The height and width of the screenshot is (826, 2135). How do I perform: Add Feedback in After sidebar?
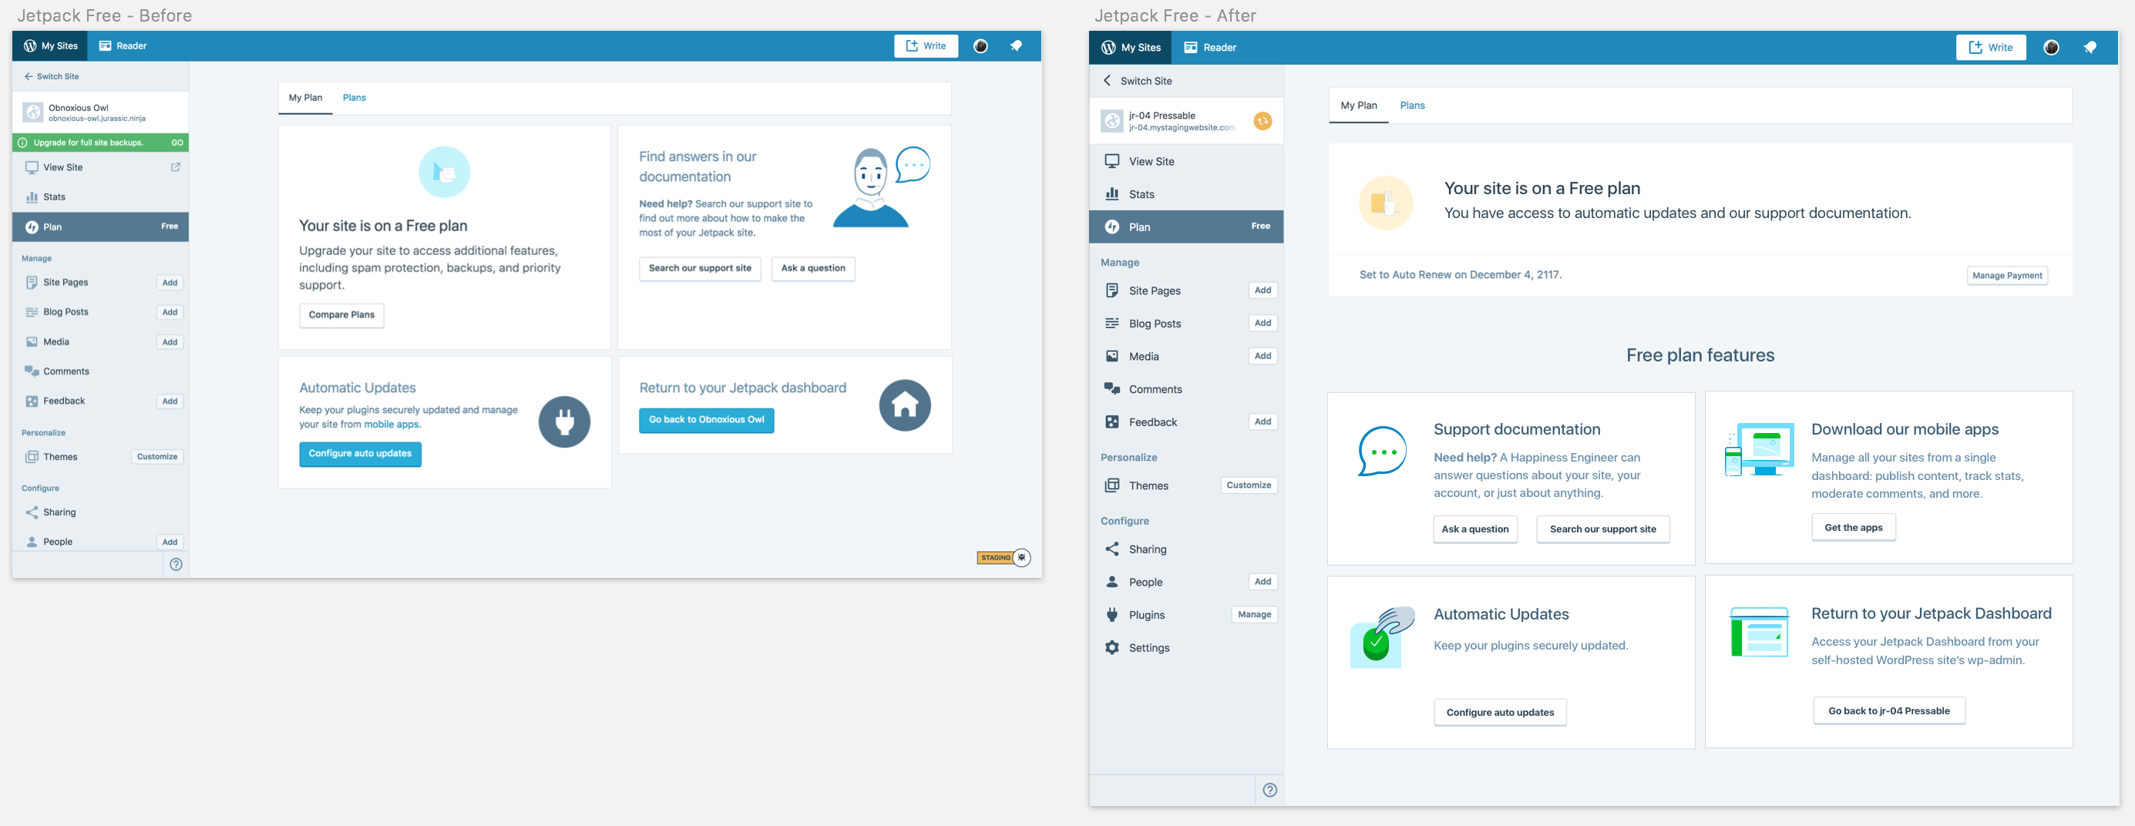(x=1263, y=422)
